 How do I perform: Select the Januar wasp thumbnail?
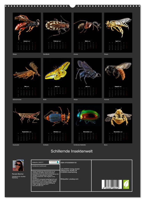pos(27,32)
